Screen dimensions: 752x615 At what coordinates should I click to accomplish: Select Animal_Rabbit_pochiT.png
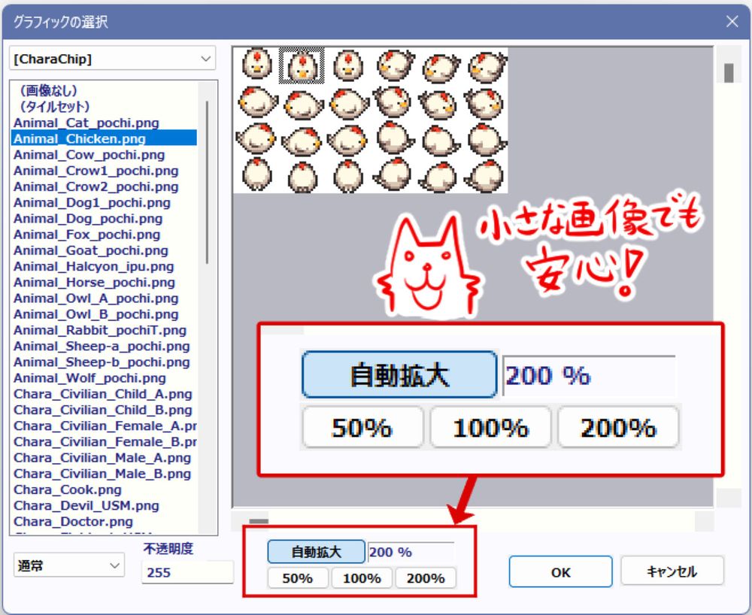click(104, 330)
